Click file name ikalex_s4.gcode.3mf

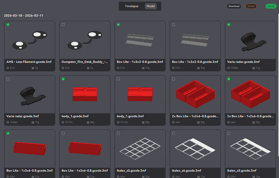[x=186, y=171]
